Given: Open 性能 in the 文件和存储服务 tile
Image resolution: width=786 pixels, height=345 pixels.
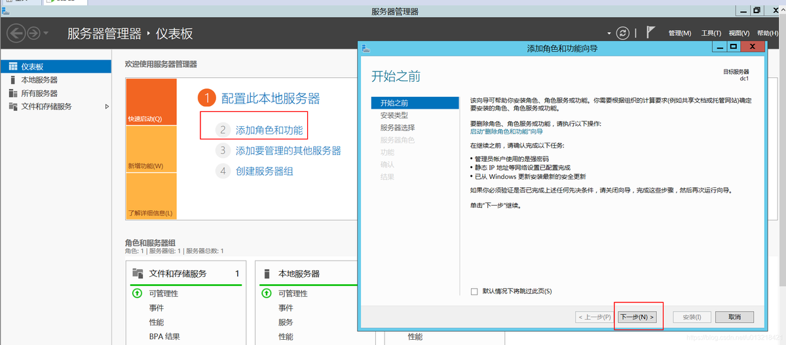Looking at the screenshot, I should [x=157, y=322].
